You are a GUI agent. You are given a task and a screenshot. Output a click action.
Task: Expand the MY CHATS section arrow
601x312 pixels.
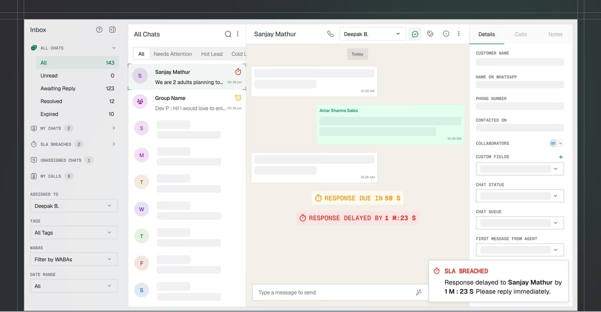[114, 128]
